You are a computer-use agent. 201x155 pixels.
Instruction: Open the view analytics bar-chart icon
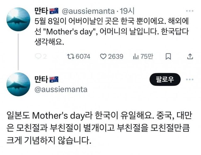click(x=136, y=56)
